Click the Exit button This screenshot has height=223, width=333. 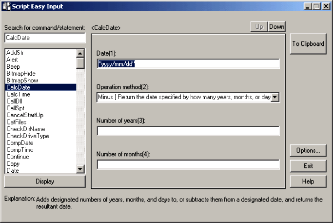(308, 166)
